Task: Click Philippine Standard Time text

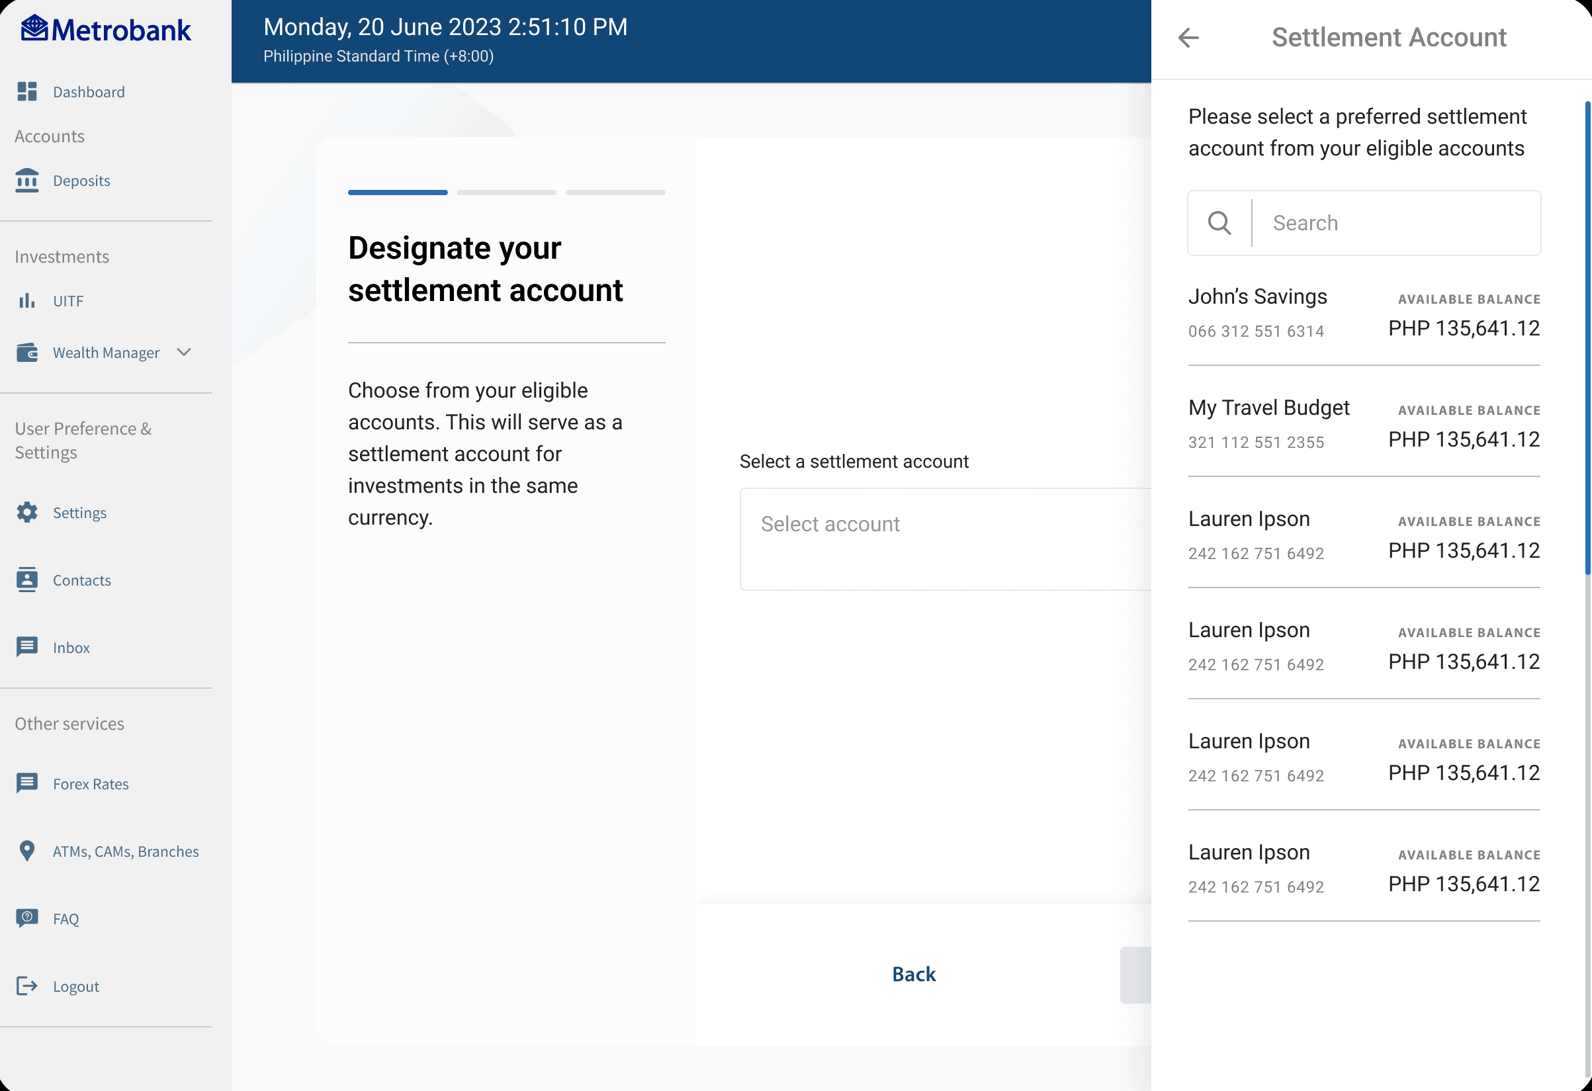Action: pyautogui.click(x=378, y=56)
